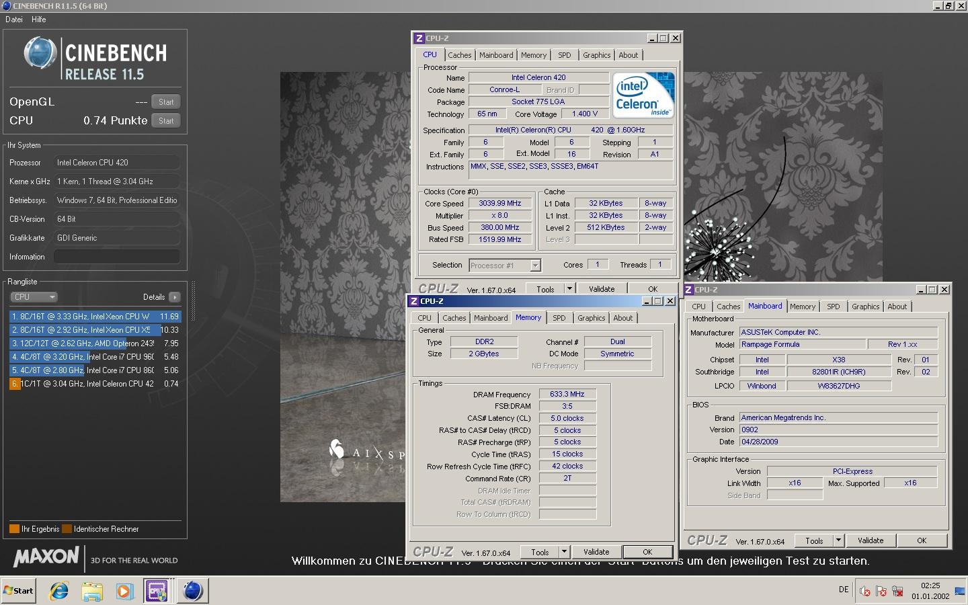Click OK in Mainboard CPU-Z window
The image size is (968, 605).
[x=922, y=540]
